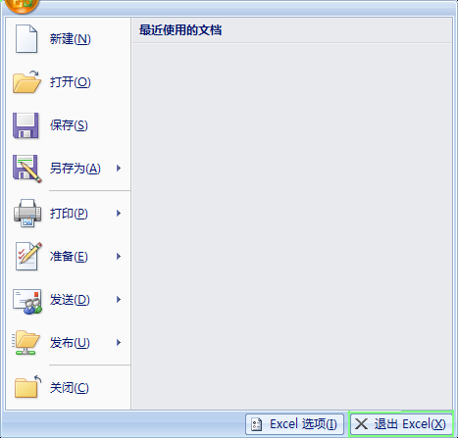The height and width of the screenshot is (438, 458).
Task: Open the Excel 选项(I) button
Action: click(x=294, y=424)
